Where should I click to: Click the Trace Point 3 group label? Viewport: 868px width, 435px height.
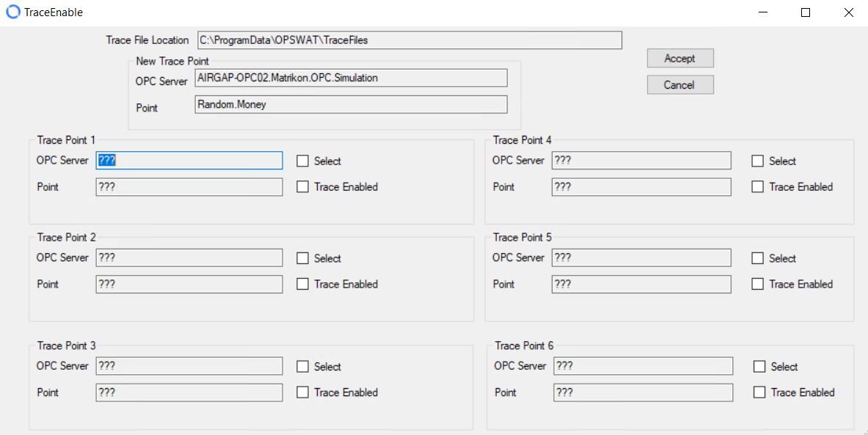pos(67,346)
